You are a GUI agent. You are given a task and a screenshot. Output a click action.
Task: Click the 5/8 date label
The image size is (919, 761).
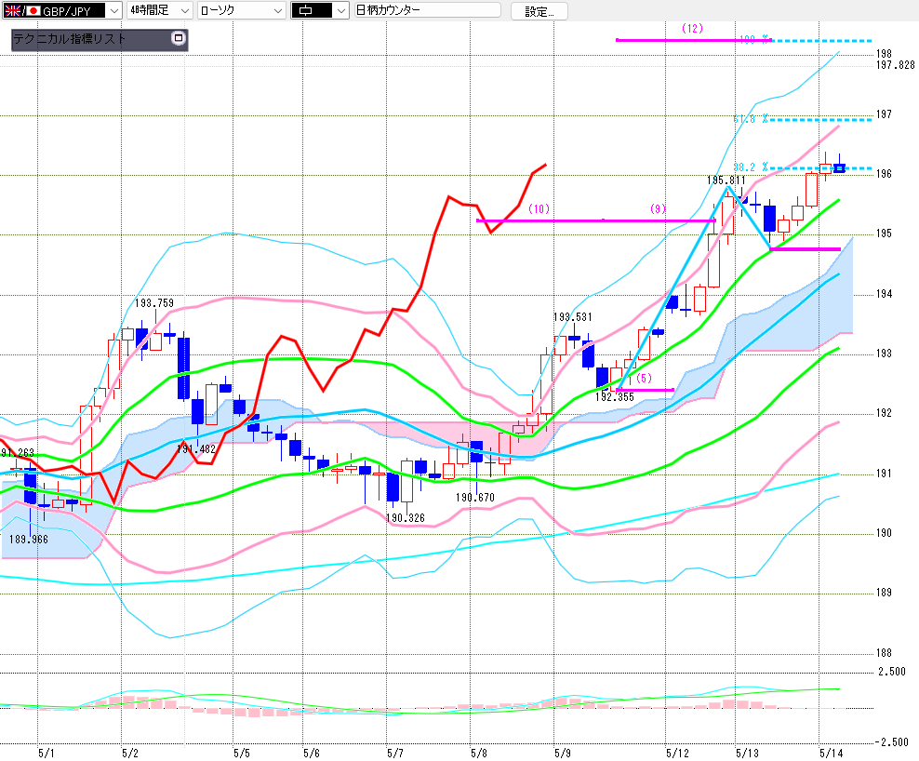(479, 754)
